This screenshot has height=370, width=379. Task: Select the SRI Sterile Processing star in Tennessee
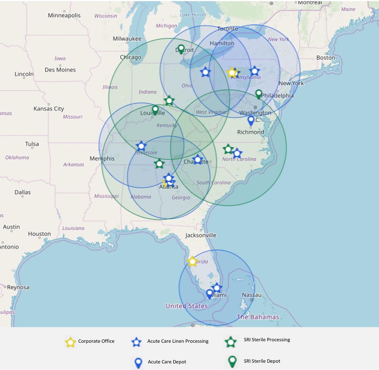click(x=159, y=164)
